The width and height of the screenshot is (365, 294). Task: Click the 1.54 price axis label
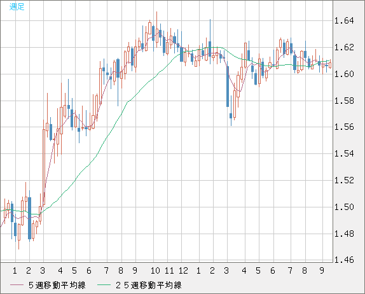[344, 153]
